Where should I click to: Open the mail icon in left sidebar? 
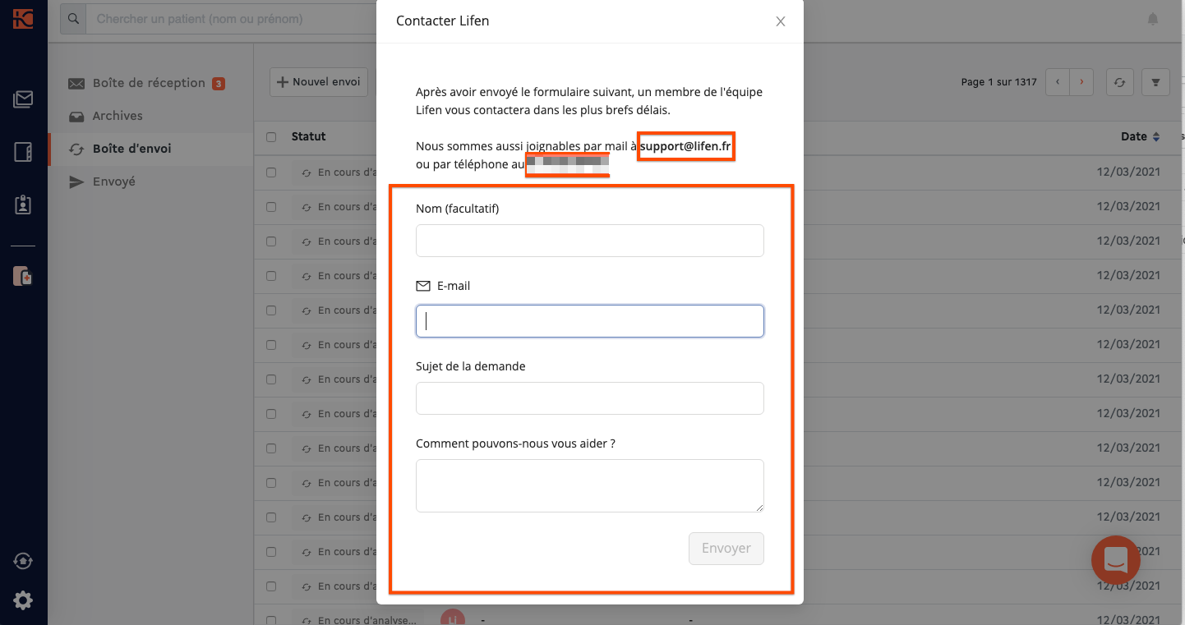point(23,100)
